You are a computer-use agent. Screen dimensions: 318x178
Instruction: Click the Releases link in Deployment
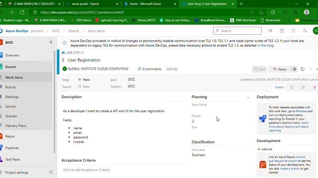tap(302, 111)
